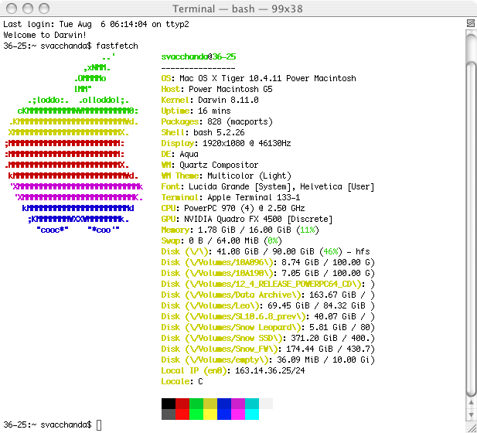Click the Disk line for 12_4_RELEASE_POWERPC64_CD
Viewport: 477px width, 433px height.
tap(268, 284)
